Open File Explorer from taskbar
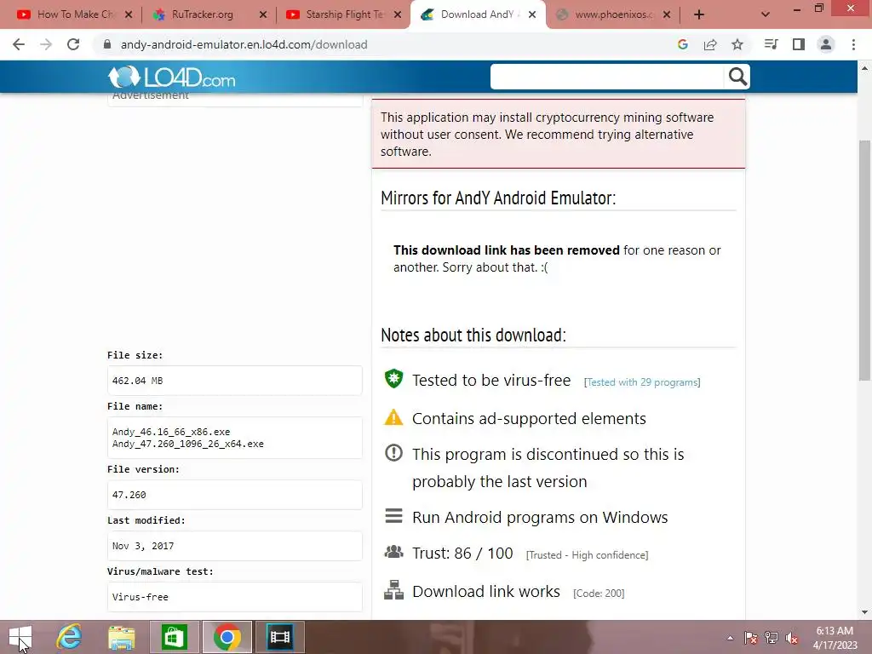The height and width of the screenshot is (654, 872). (122, 637)
